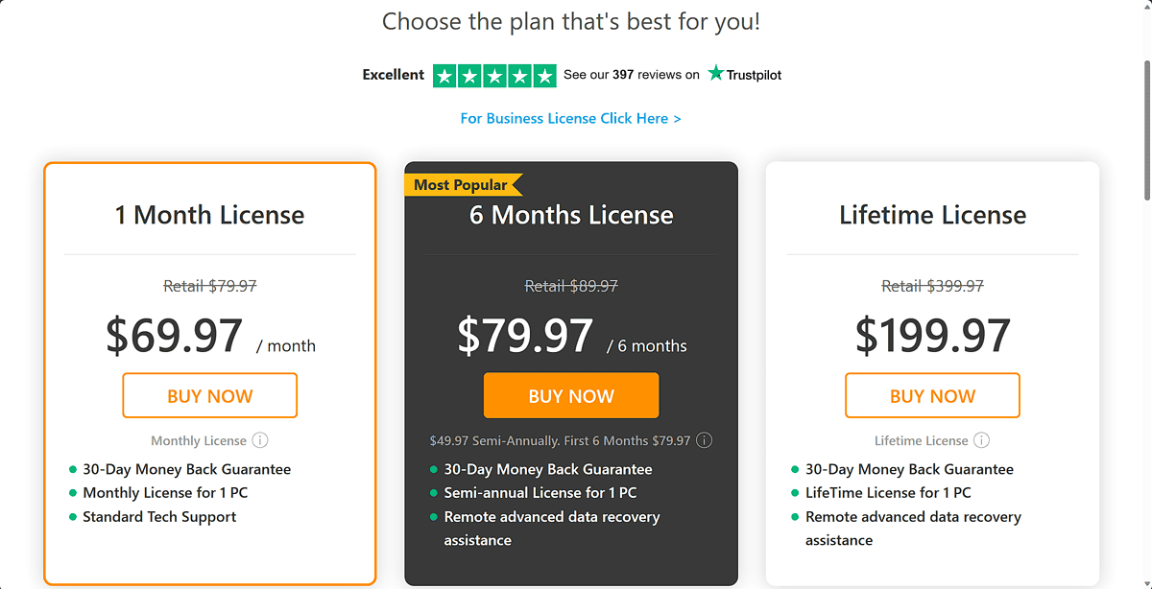Viewport: 1152px width, 589px height.
Task: Click info icon beside Semi-Annually pricing note
Action: pyautogui.click(x=704, y=441)
